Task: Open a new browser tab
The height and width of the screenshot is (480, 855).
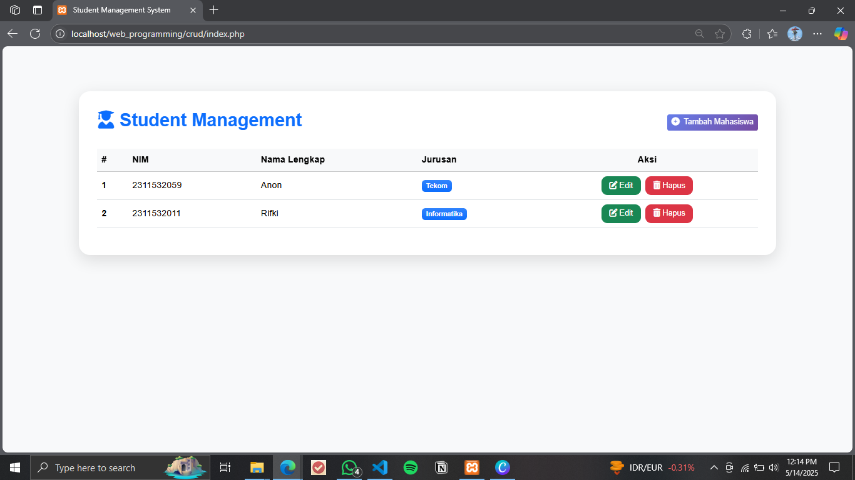Action: (214, 10)
